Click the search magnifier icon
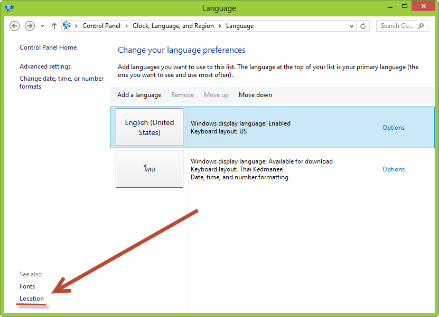439x317 pixels. (x=421, y=26)
